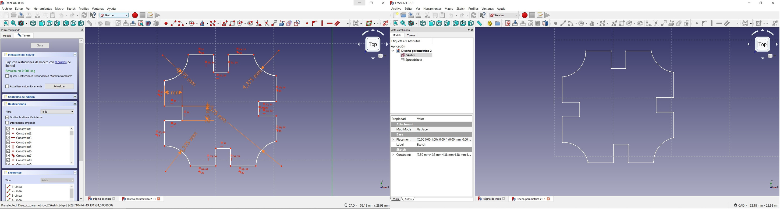Click measure distance ruler in right window
The width and height of the screenshot is (780, 209).
(x=480, y=23)
